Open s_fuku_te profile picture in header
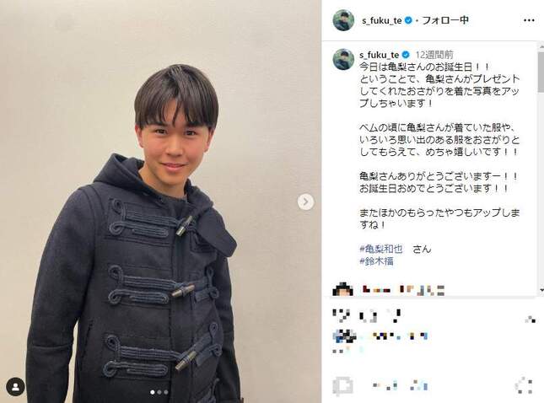Screen dimensions: 544x403 343,20
